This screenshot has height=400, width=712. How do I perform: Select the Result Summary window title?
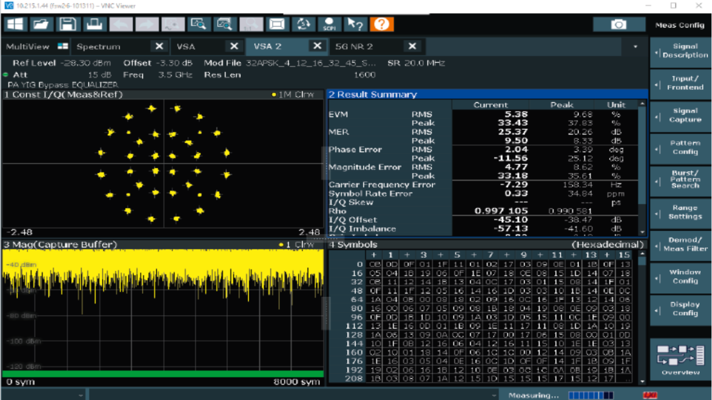tap(372, 94)
